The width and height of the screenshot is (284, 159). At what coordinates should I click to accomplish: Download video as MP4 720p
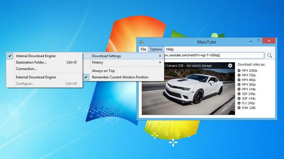(249, 75)
